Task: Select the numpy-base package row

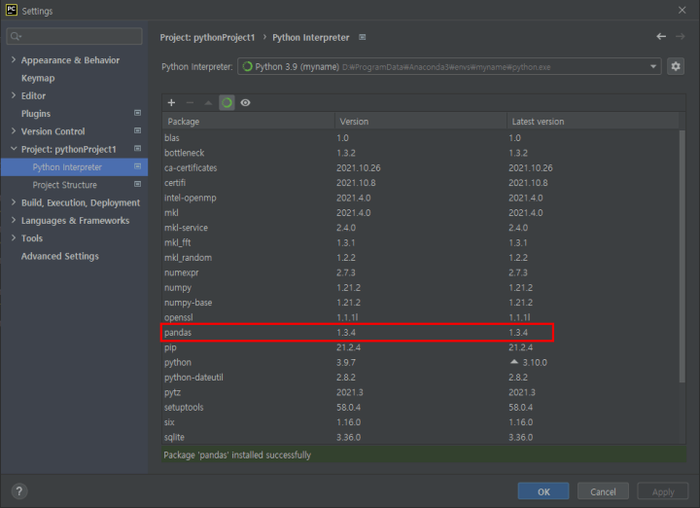Action: 421,303
